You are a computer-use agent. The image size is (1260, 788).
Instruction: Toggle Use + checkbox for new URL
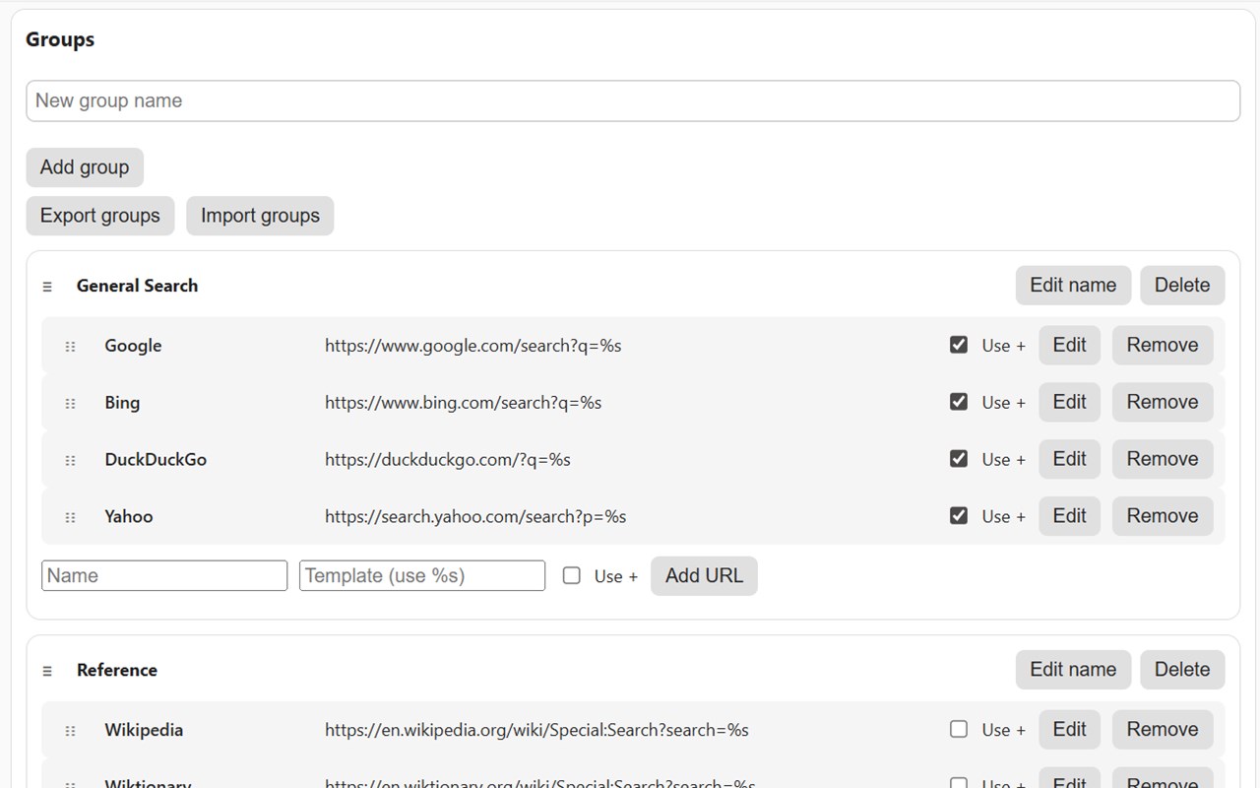pos(571,575)
